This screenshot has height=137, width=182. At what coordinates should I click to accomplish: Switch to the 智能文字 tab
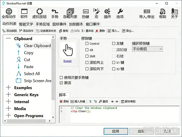[26, 24]
